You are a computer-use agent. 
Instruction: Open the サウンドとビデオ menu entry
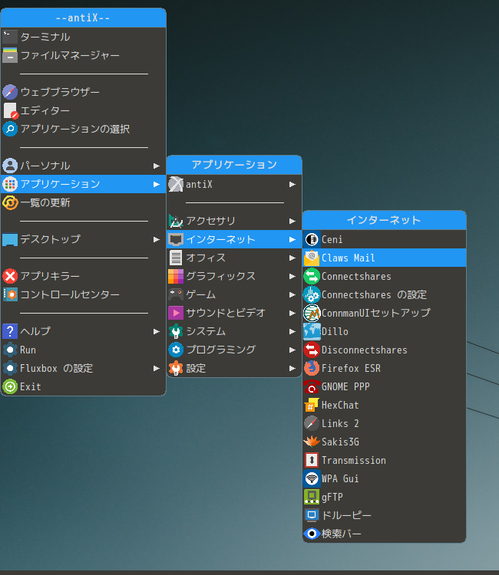[234, 313]
